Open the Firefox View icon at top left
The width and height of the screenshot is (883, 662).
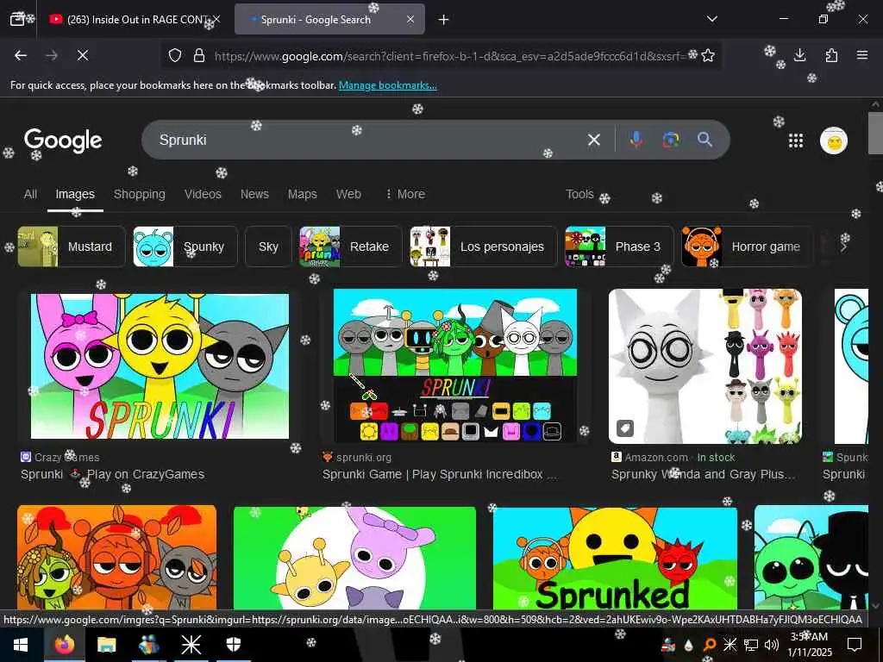click(17, 19)
